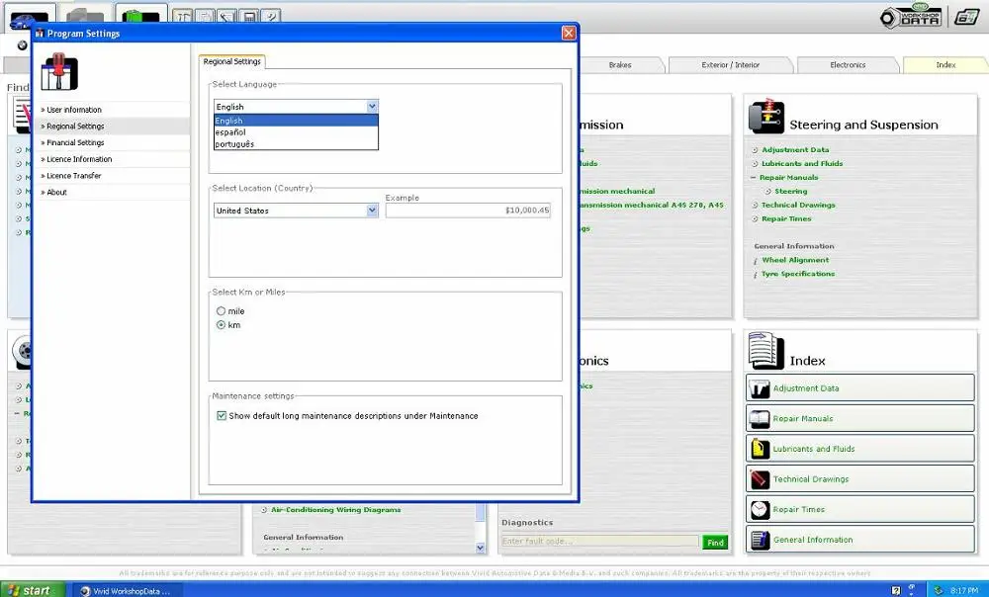989x597 pixels.
Task: Open the Regional Settings tab
Action: [x=231, y=62]
